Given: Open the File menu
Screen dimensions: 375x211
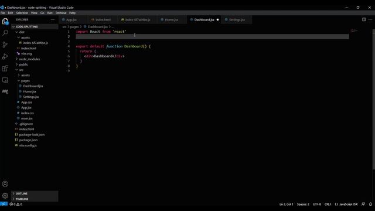Looking at the screenshot, I should point(3,13).
